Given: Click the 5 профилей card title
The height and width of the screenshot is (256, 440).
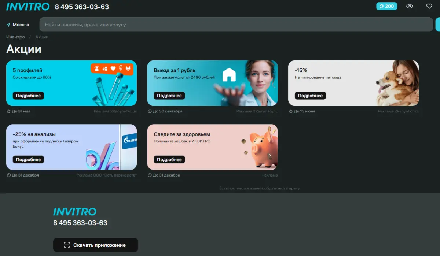Looking at the screenshot, I should click(27, 70).
